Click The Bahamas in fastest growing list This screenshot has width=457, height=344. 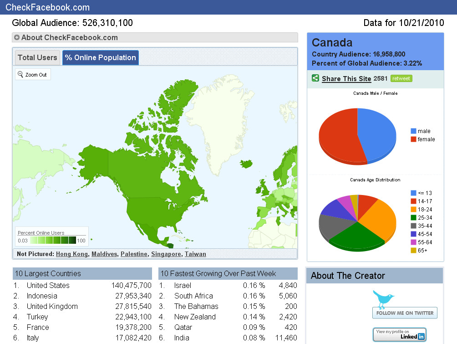tap(196, 306)
